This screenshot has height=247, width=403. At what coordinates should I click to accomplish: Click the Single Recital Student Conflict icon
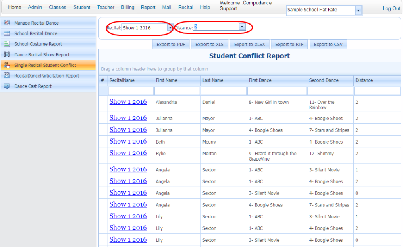point(7,65)
